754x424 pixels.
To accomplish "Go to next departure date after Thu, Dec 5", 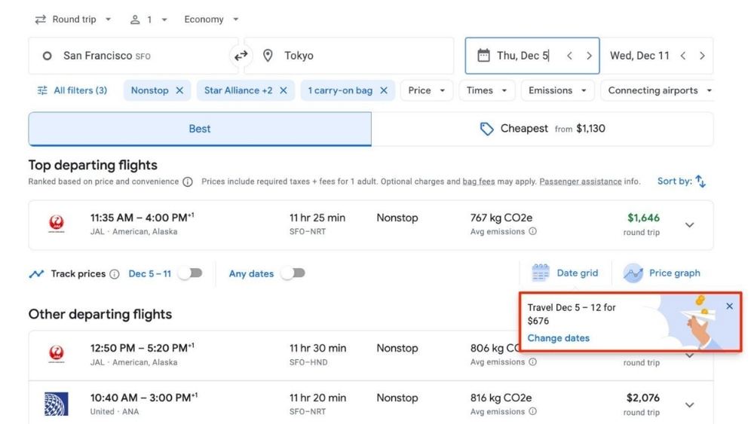I will pyautogui.click(x=589, y=56).
